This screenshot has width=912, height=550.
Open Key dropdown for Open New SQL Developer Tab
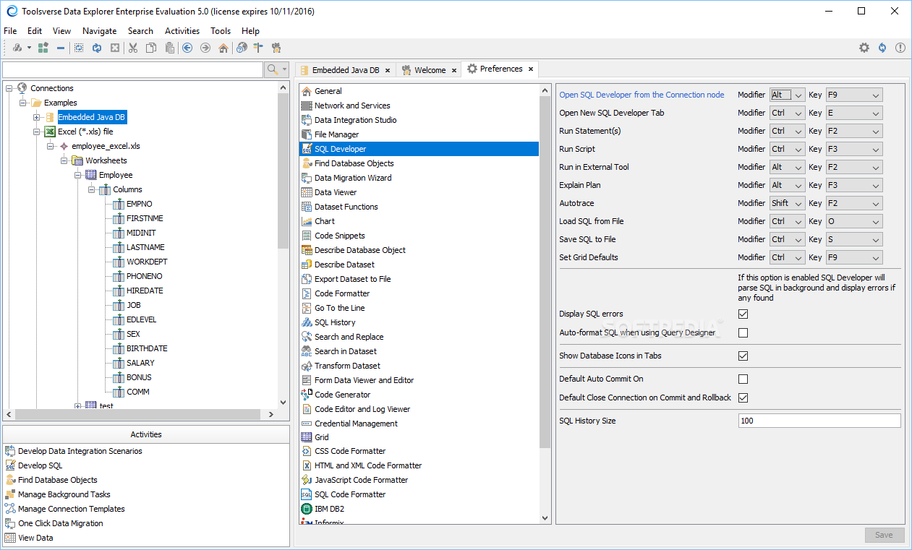[x=854, y=113]
